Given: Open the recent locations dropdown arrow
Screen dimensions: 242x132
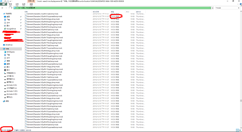Looking at the screenshot, I should tap(9, 8).
